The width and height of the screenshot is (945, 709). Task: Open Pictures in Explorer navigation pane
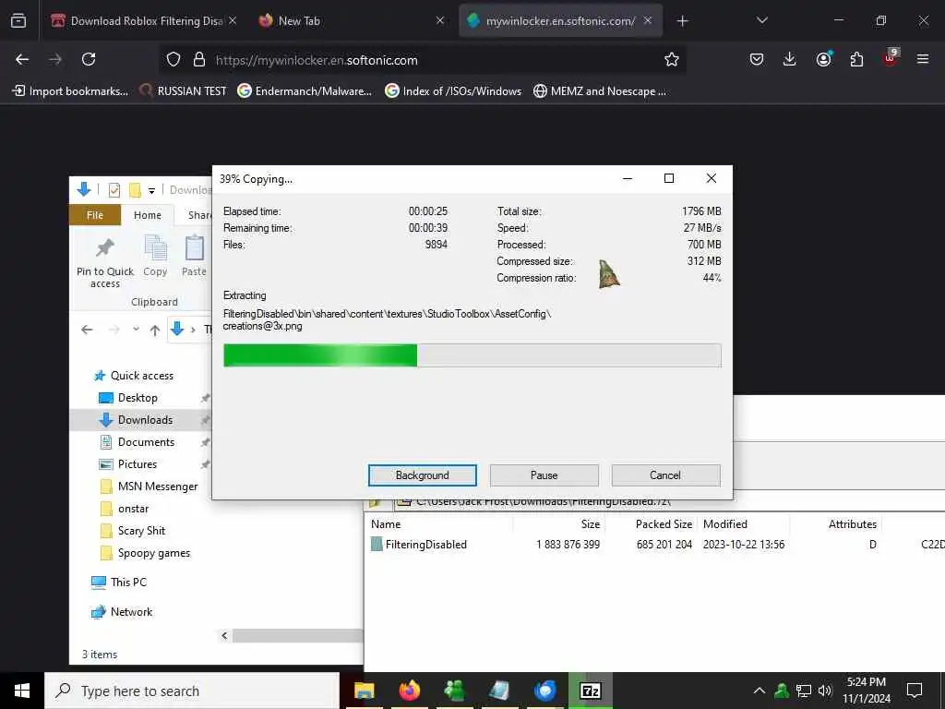point(137,464)
